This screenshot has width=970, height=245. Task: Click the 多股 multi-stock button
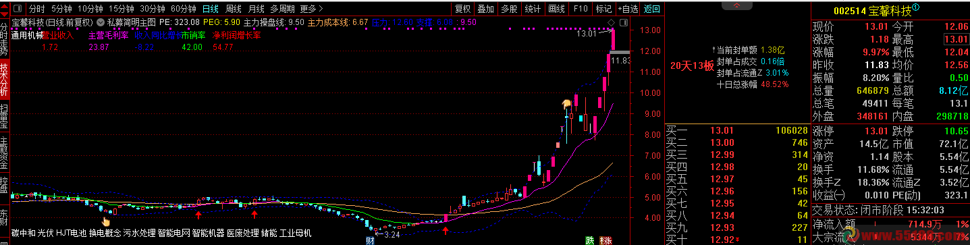coord(510,9)
